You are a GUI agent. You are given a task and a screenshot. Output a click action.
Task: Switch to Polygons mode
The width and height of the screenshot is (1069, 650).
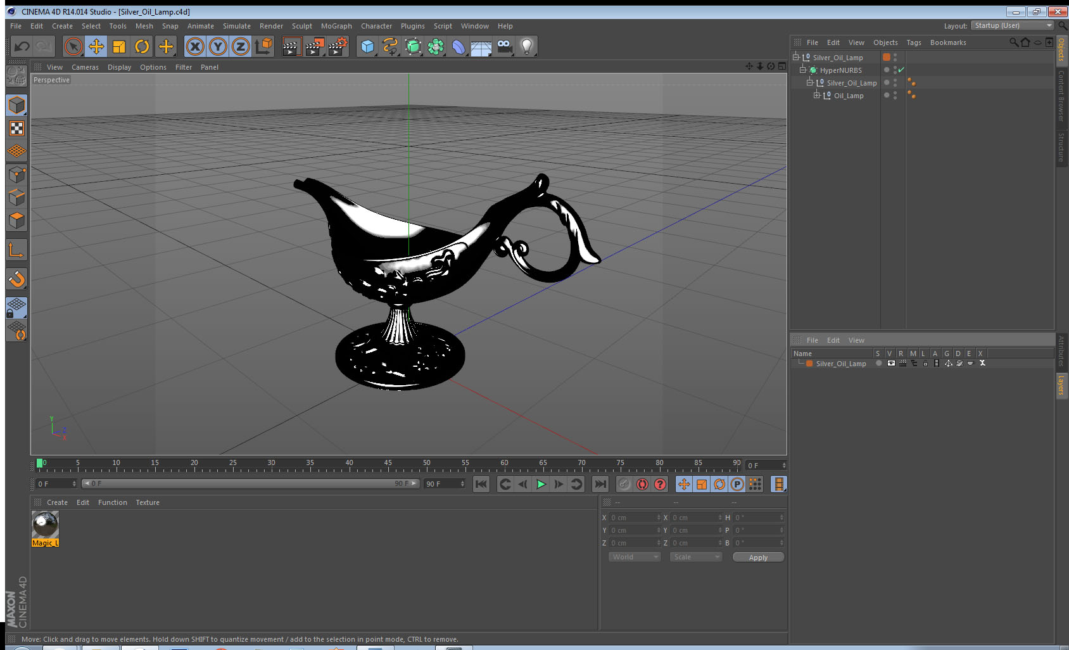(x=17, y=220)
